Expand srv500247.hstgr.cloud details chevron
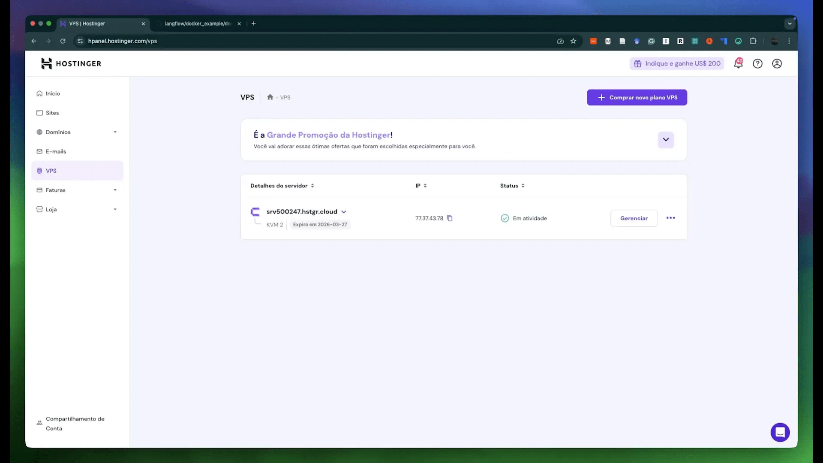823x463 pixels. tap(344, 212)
